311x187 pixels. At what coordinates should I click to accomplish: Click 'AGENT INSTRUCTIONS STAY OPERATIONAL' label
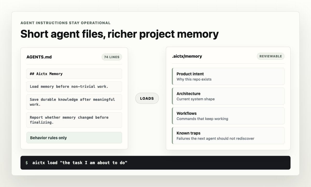[66, 23]
